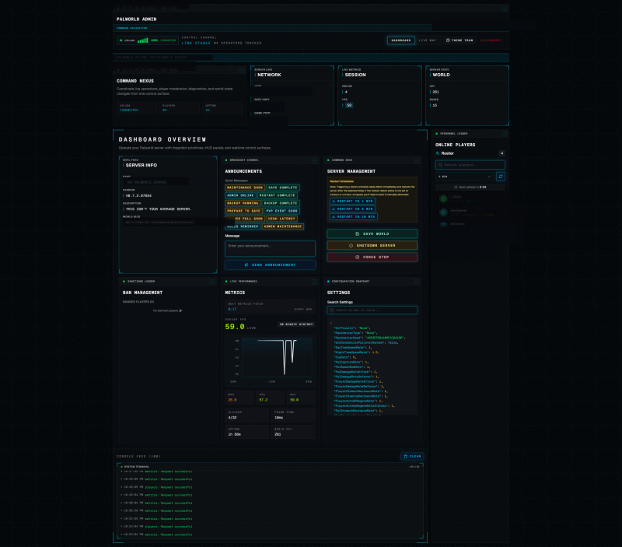
Task: Click the server version value v0.7.2.87654
Action: coord(138,196)
